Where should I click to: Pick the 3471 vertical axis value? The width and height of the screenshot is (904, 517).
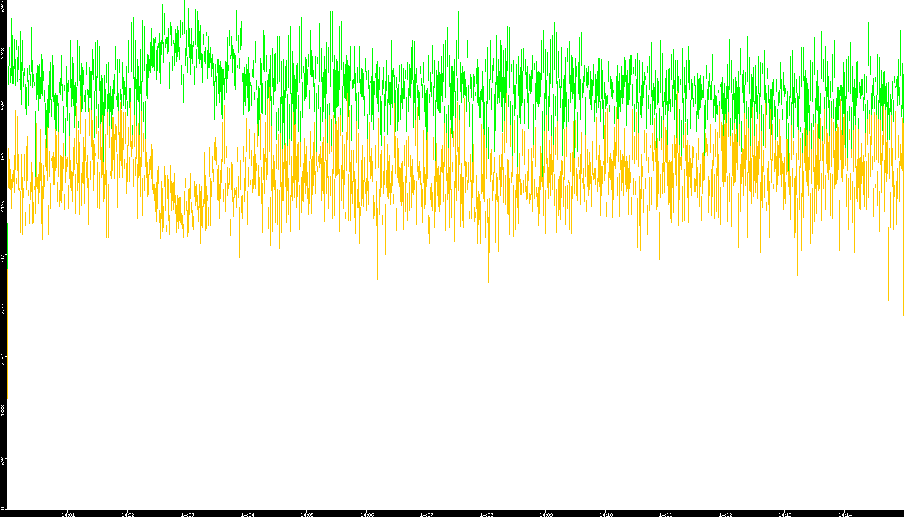pyautogui.click(x=3, y=257)
